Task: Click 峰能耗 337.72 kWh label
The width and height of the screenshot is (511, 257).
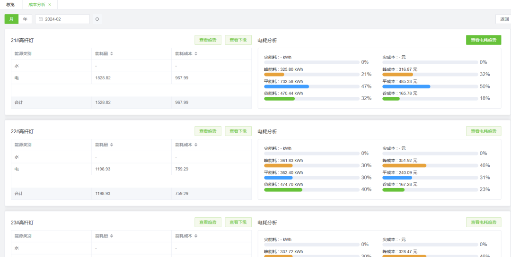Action: pyautogui.click(x=283, y=251)
